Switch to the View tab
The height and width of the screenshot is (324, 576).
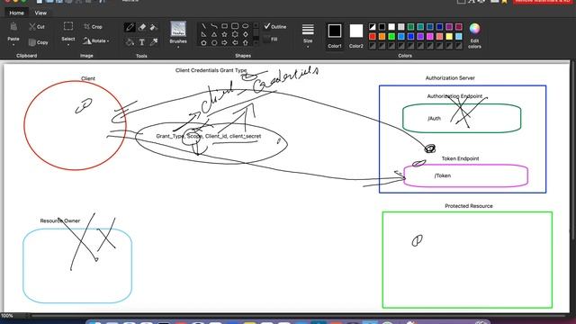coord(40,13)
